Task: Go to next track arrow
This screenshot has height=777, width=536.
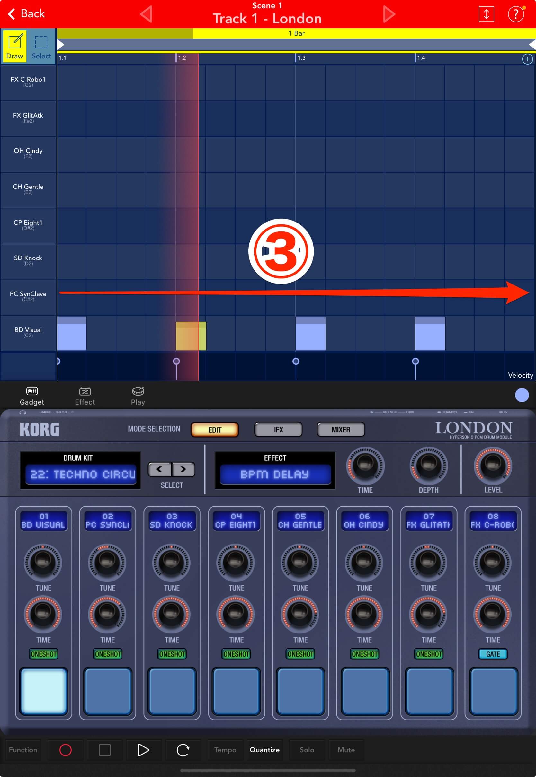Action: pos(389,14)
